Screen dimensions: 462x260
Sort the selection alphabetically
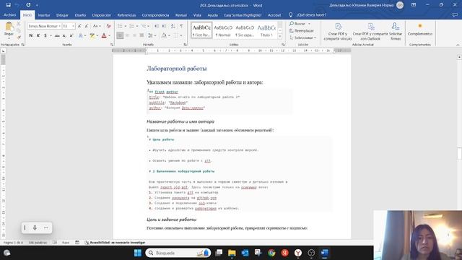point(173,26)
